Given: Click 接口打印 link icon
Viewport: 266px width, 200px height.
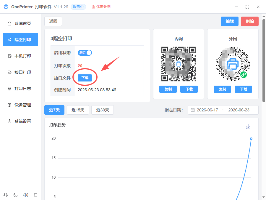Looking at the screenshot, I should (x=9, y=72).
